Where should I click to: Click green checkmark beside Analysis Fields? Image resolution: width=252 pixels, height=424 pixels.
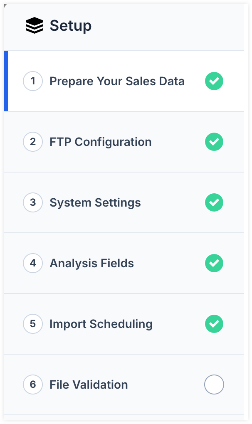214,263
